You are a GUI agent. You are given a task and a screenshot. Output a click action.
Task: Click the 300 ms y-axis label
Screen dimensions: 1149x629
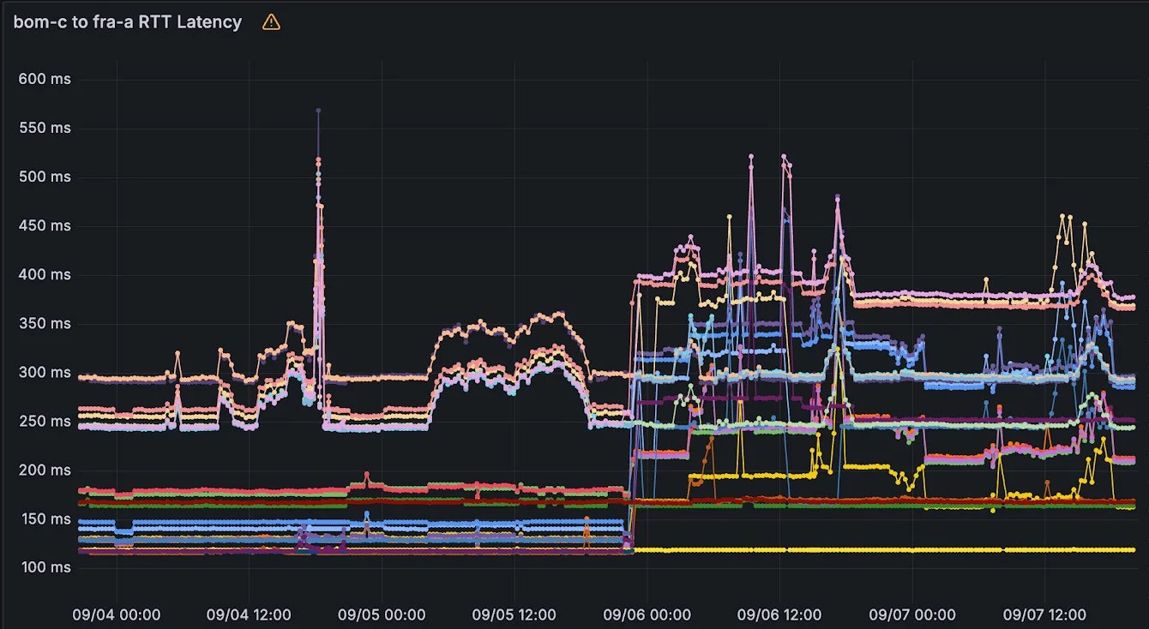point(45,373)
